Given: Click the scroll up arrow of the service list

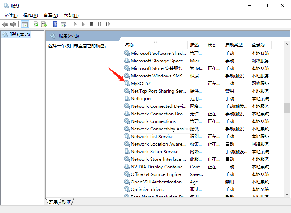Looking at the screenshot, I should 287,44.
